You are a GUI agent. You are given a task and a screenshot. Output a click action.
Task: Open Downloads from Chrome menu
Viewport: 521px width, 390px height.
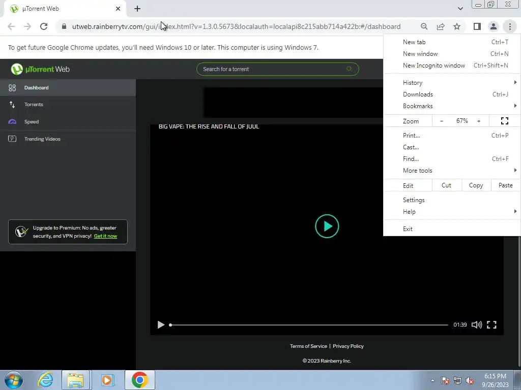coord(452,94)
